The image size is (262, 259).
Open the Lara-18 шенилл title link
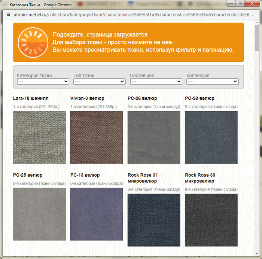click(31, 98)
